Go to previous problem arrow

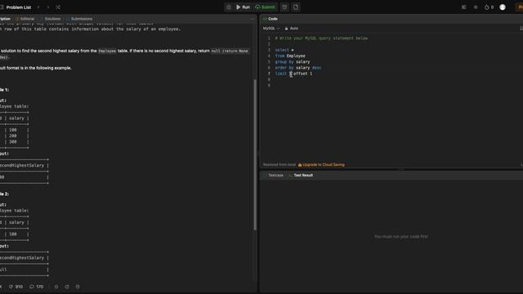pyautogui.click(x=38, y=7)
